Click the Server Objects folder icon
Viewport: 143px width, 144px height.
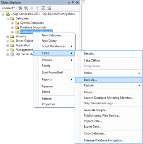(12, 41)
